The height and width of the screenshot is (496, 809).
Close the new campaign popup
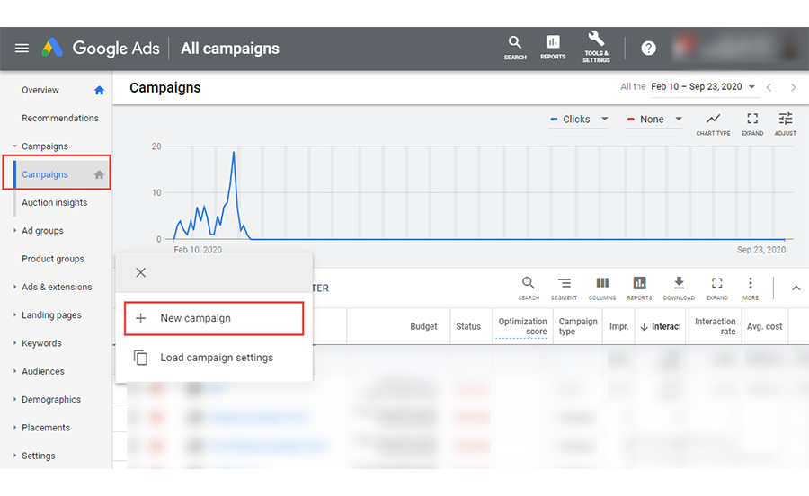coord(140,273)
